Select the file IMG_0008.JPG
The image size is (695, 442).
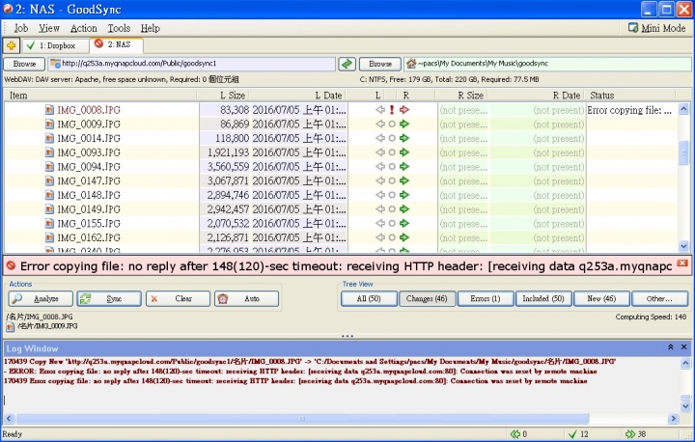(89, 110)
